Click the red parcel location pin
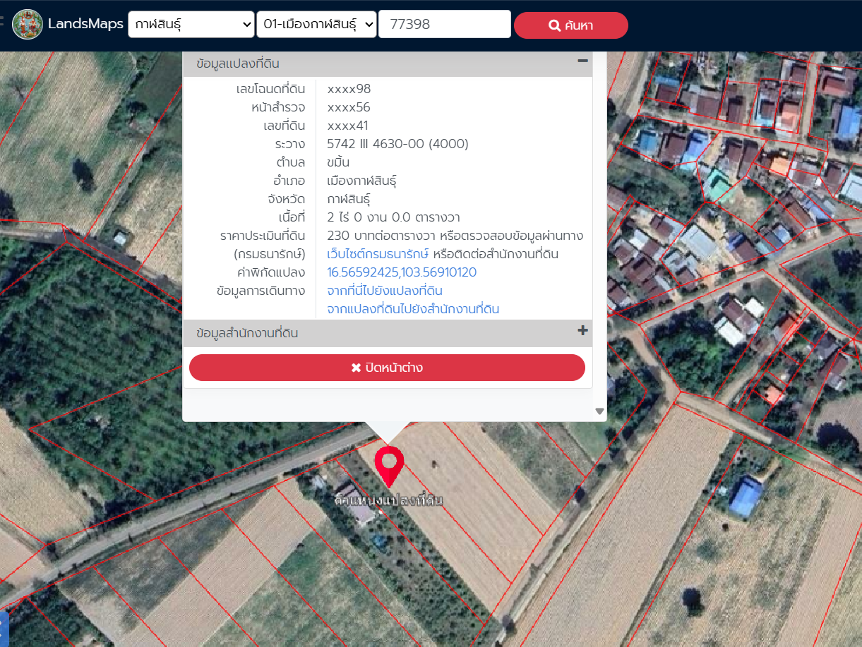862x647 pixels. click(x=388, y=466)
